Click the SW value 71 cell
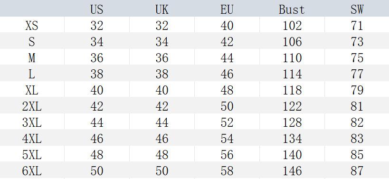 pyautogui.click(x=357, y=26)
